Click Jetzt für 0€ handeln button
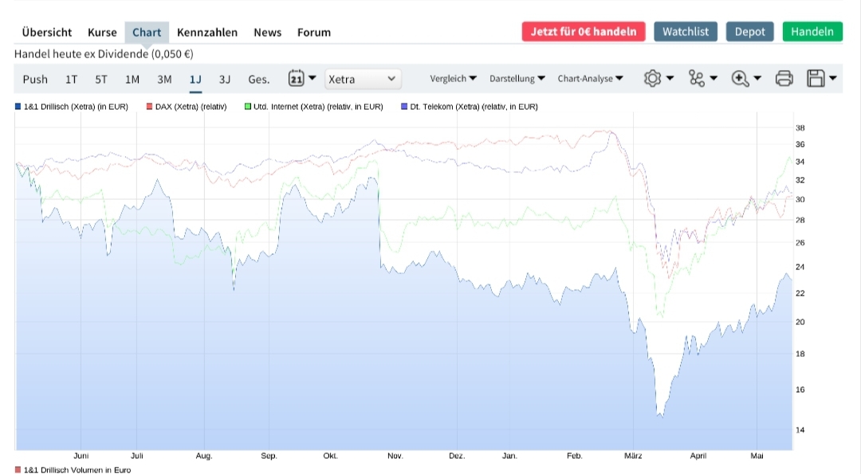Screen dimensions: 861x474 point(584,31)
